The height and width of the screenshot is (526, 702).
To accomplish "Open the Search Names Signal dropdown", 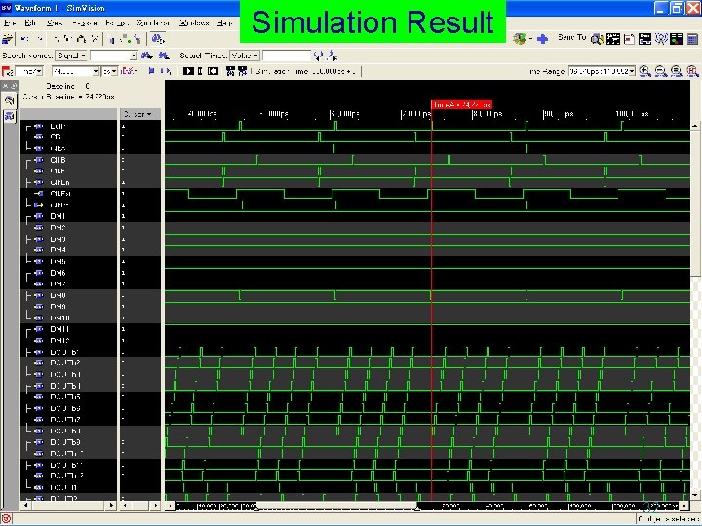I will coord(71,56).
